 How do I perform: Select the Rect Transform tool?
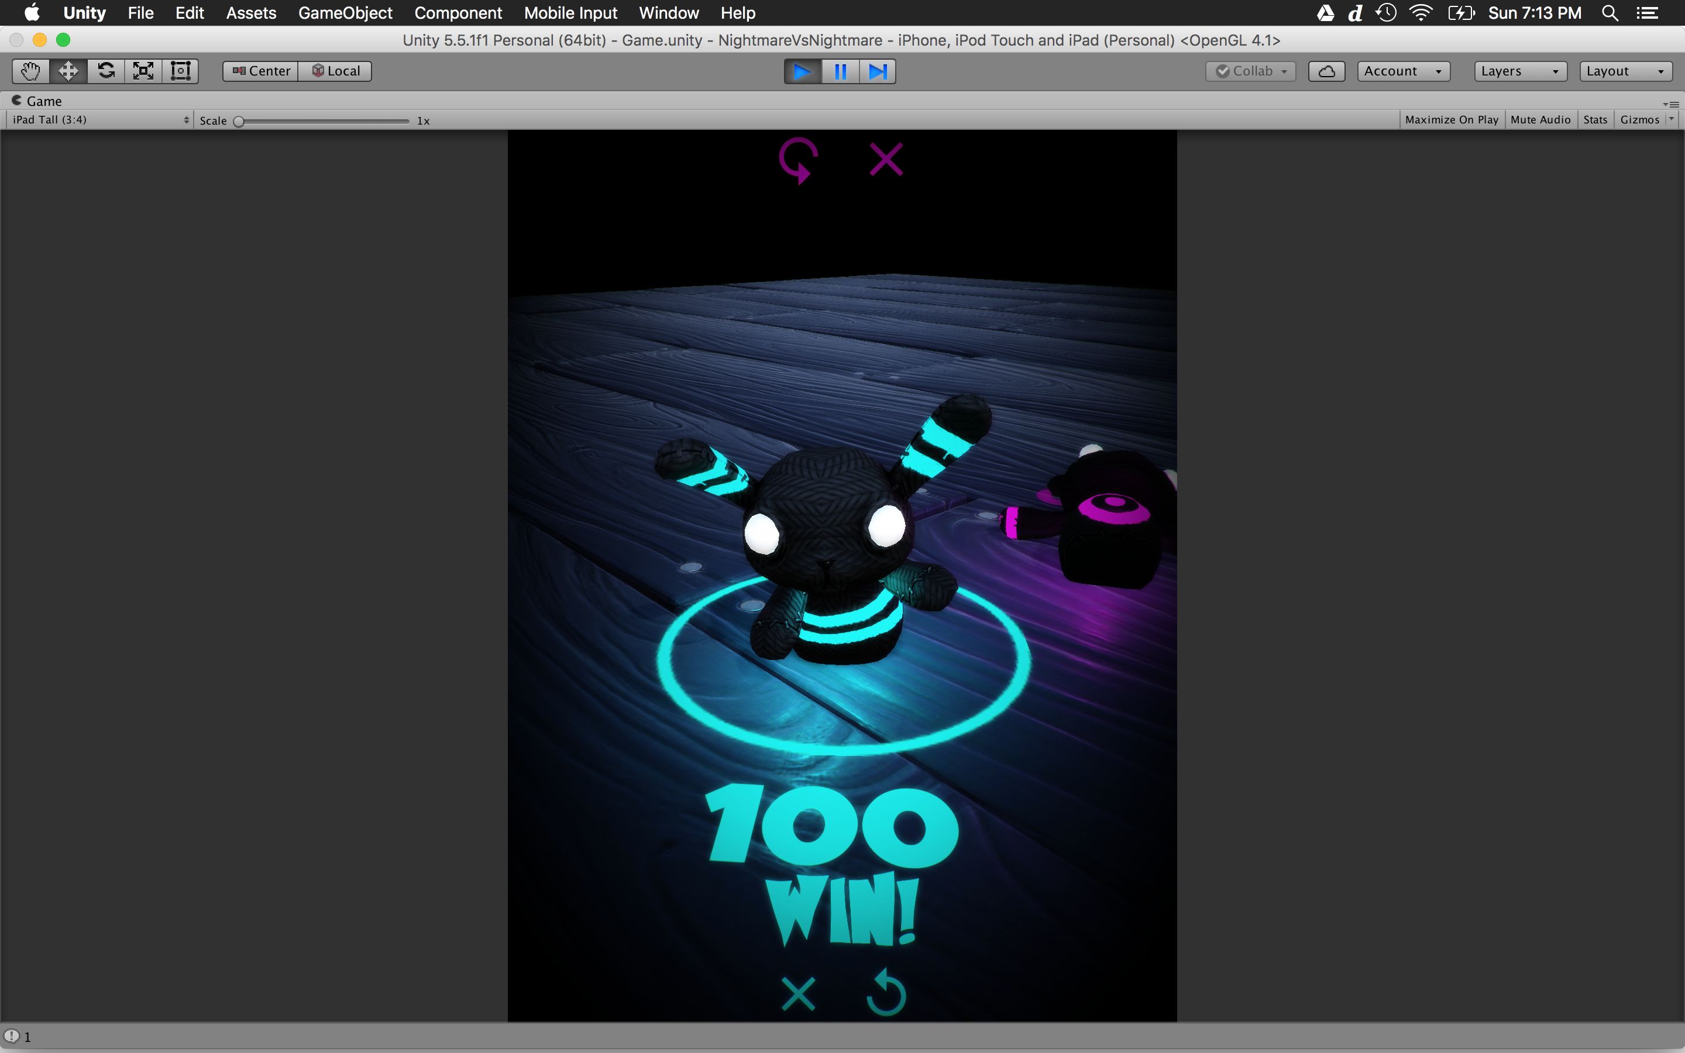coord(180,71)
